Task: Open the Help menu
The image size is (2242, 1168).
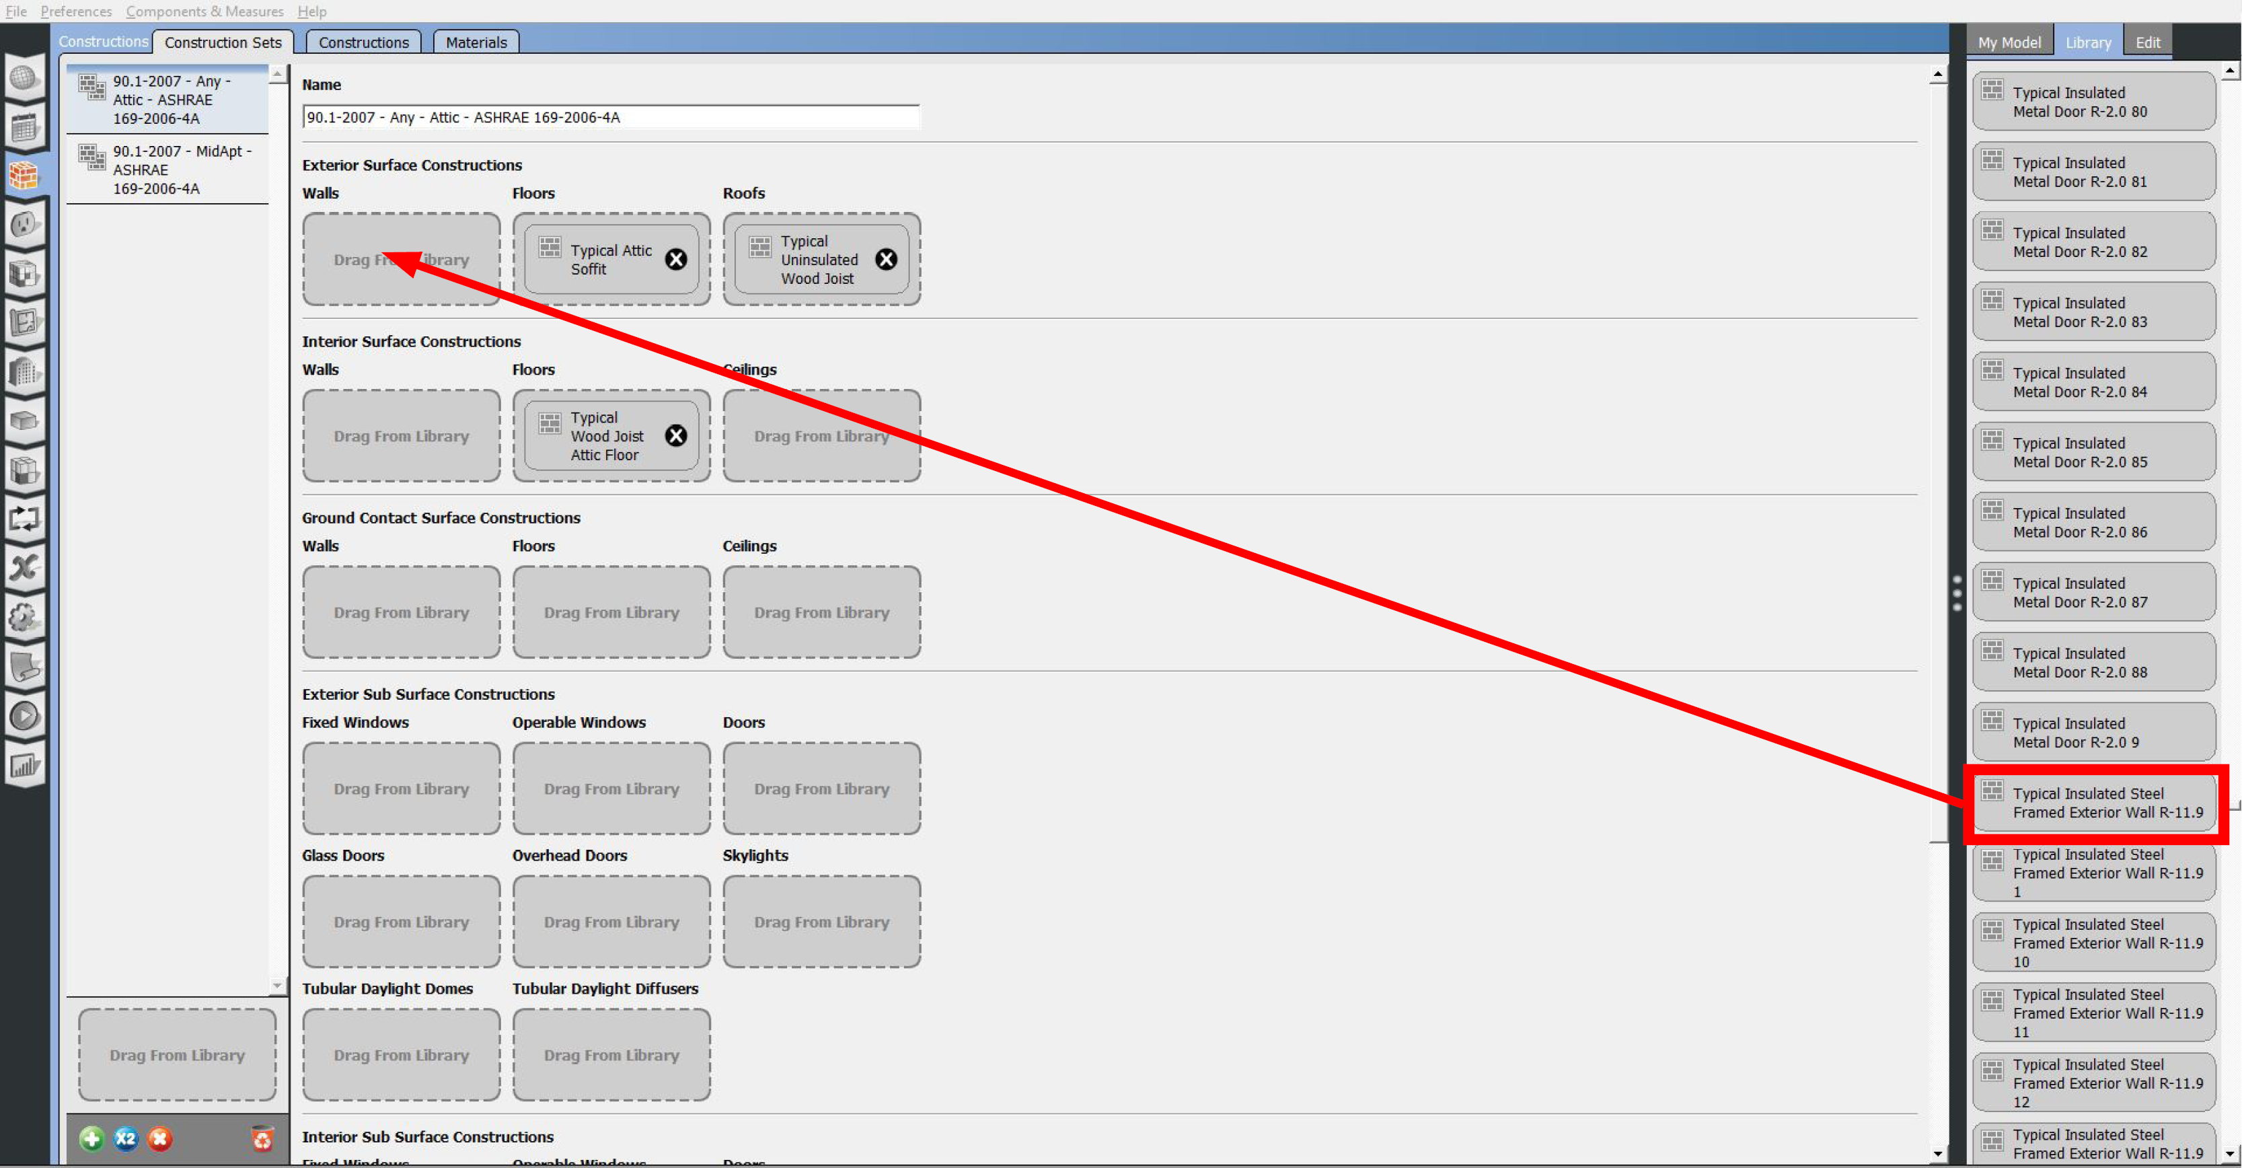Action: point(311,11)
